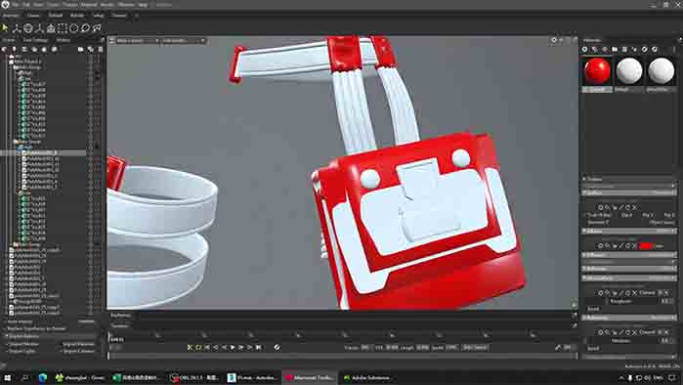This screenshot has width=683, height=385.
Task: Click the Timeline button above the timeline
Action: (119, 325)
